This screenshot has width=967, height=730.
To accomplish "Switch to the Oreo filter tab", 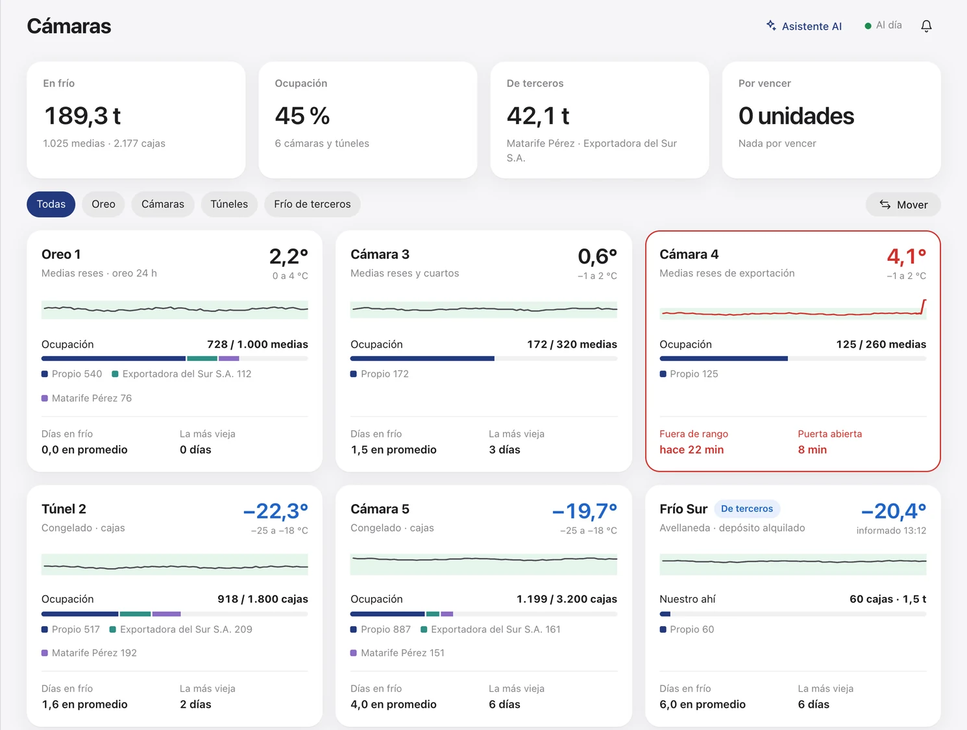I will pyautogui.click(x=103, y=204).
